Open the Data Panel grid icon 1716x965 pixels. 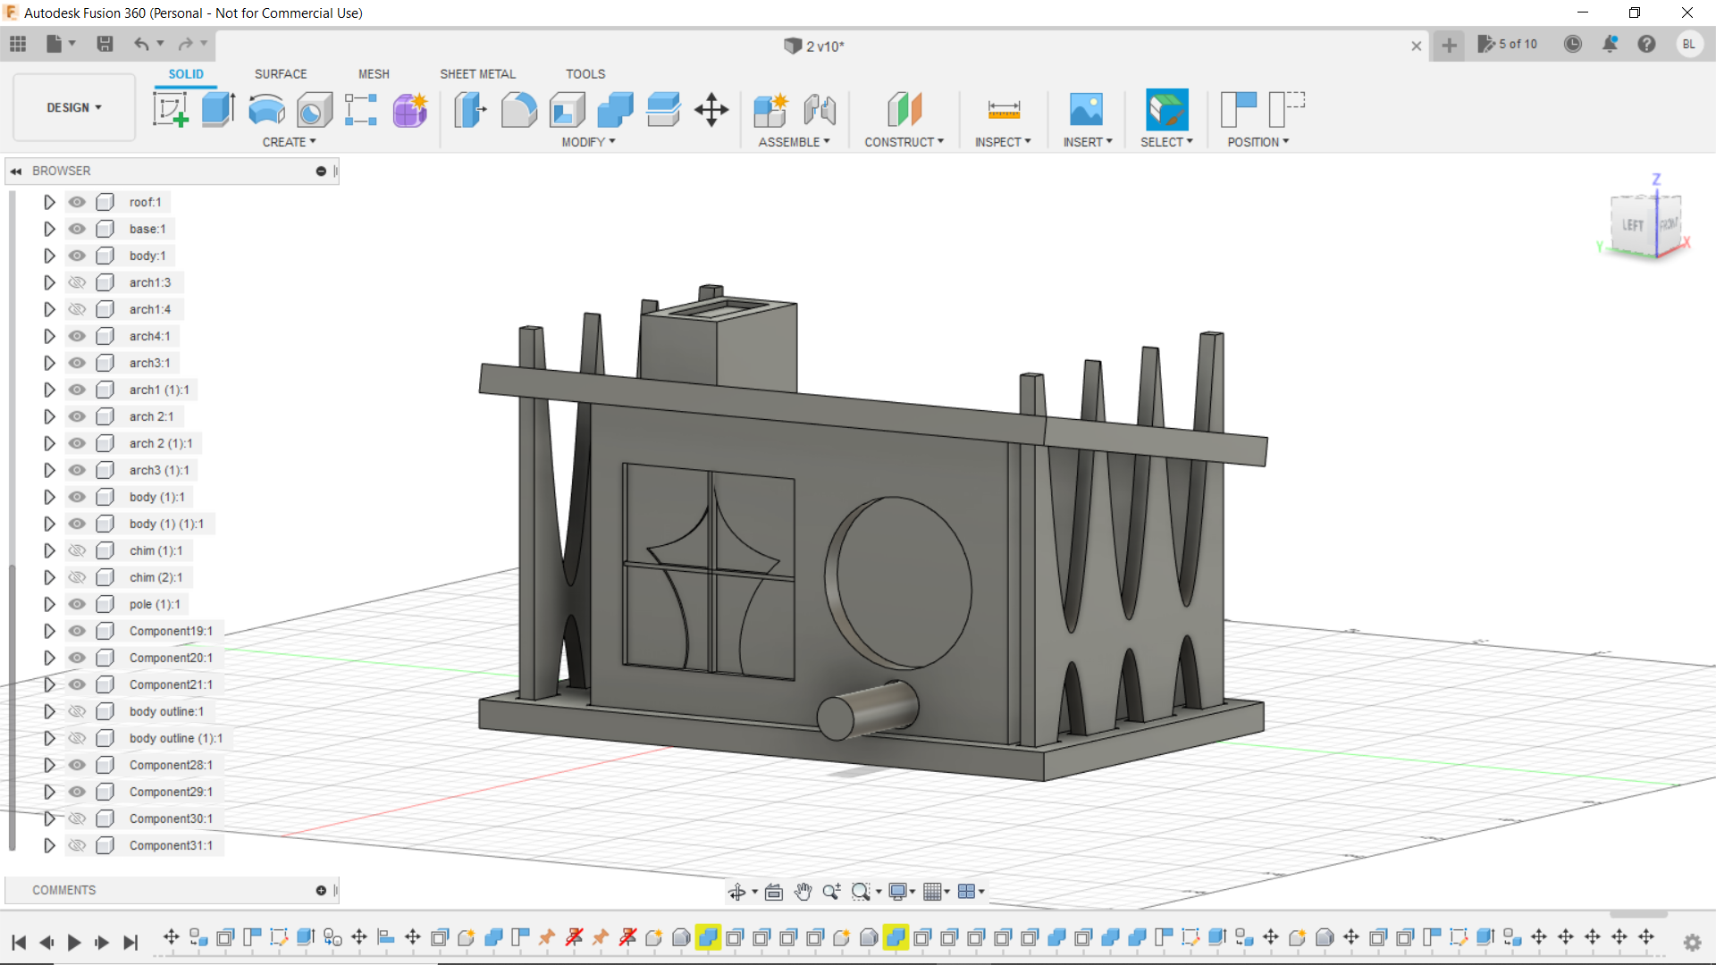tap(18, 44)
